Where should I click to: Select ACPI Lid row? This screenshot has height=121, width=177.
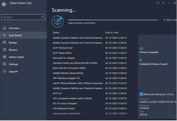pos(93,94)
